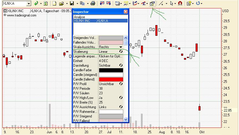Select the trendline drawing tool
The width and height of the screenshot is (239, 135).
[161, 3]
